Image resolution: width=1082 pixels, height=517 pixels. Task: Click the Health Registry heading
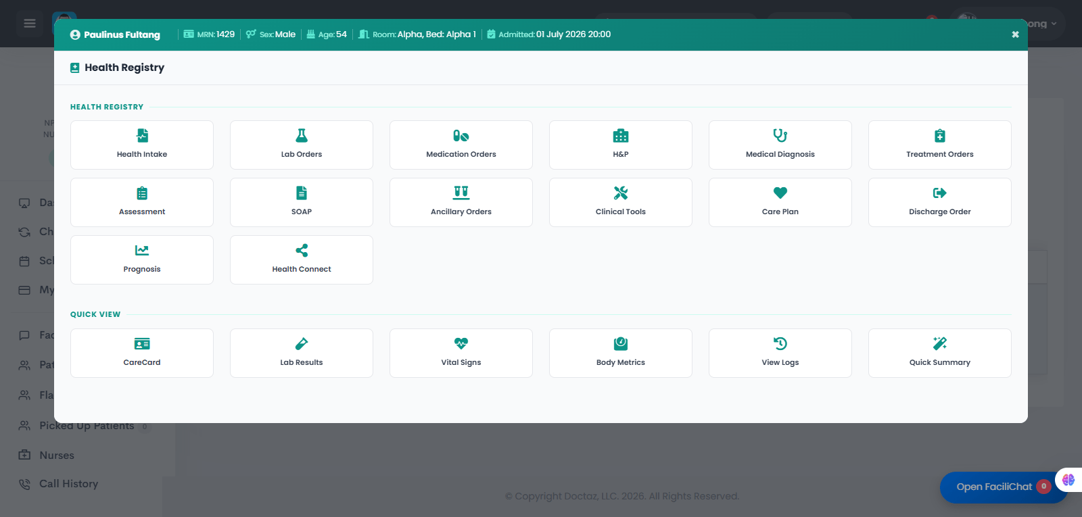124,68
